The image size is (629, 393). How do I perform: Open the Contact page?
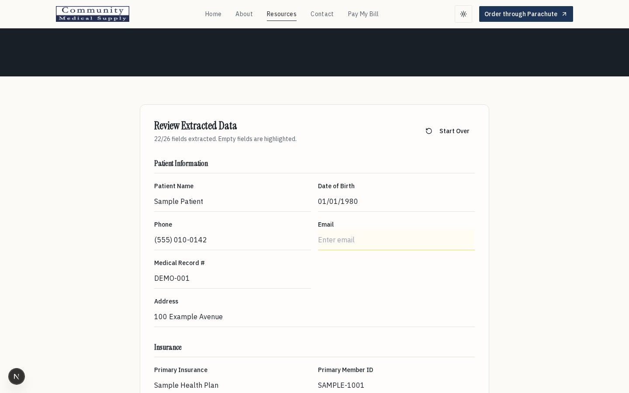coord(322,14)
